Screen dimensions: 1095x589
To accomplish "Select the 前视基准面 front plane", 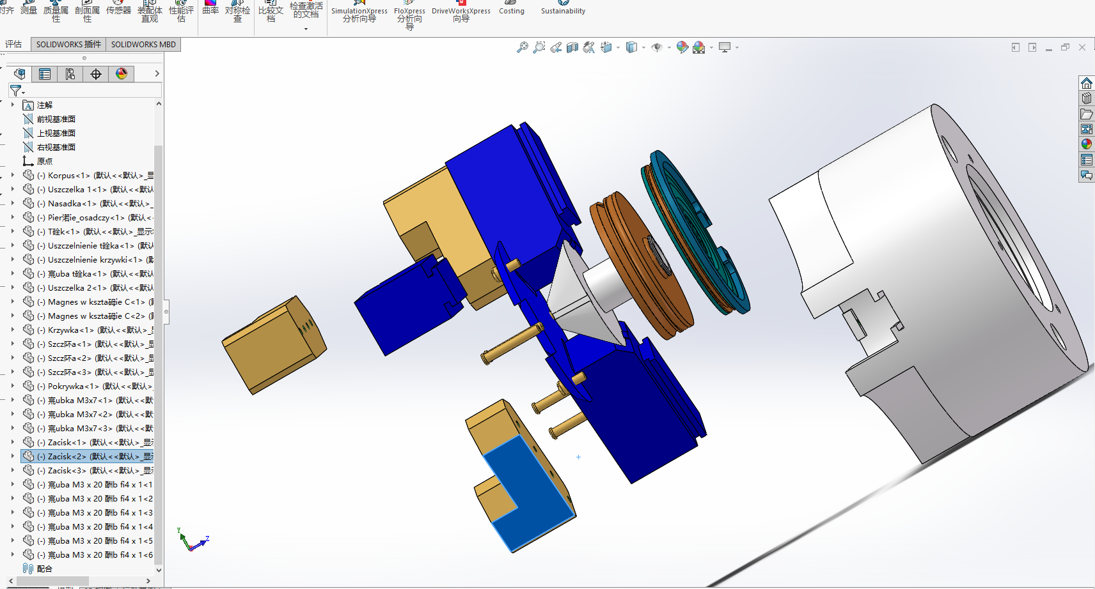I will [x=56, y=119].
